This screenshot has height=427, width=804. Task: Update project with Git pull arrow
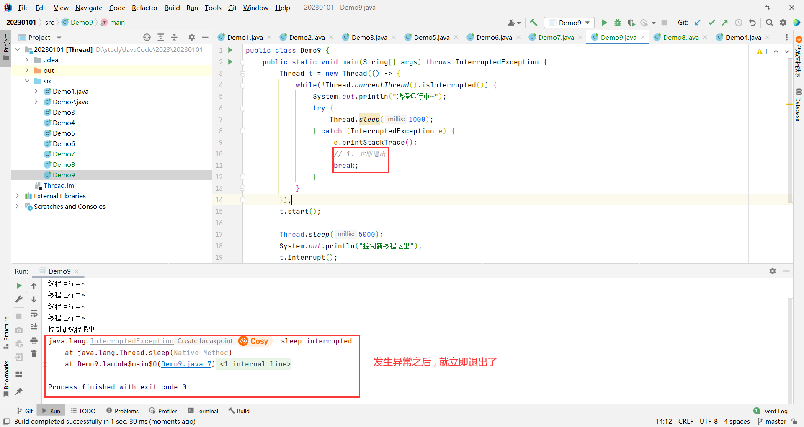[698, 23]
